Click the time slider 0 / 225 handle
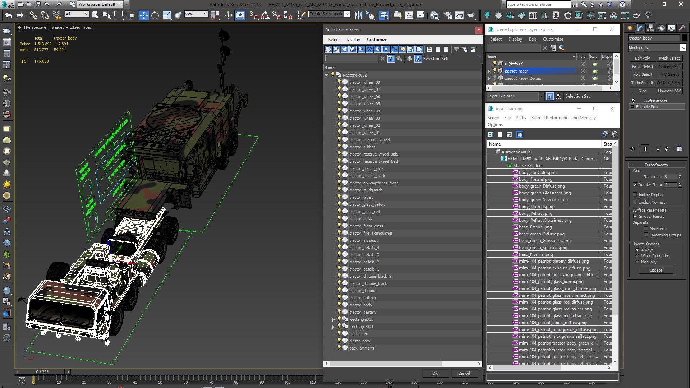The width and height of the screenshot is (690, 388). coord(42,372)
